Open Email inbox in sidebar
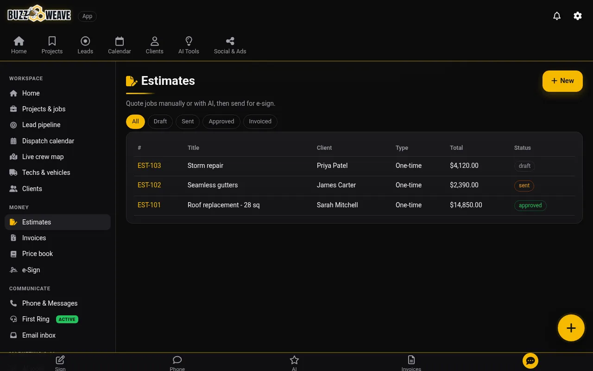The height and width of the screenshot is (371, 593). pos(57,335)
